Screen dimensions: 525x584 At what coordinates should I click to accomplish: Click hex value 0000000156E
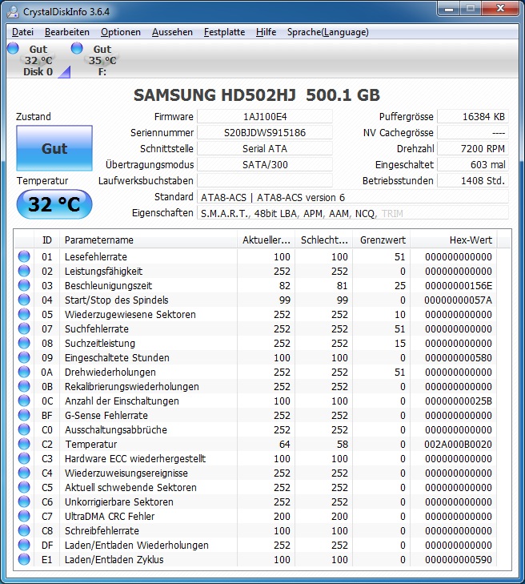click(459, 286)
